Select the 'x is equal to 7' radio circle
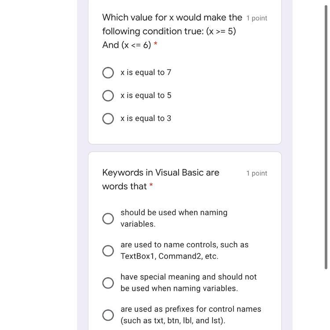The width and height of the screenshot is (330, 330). point(108,73)
